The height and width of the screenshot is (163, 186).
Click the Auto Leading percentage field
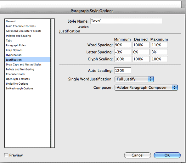(x=123, y=70)
